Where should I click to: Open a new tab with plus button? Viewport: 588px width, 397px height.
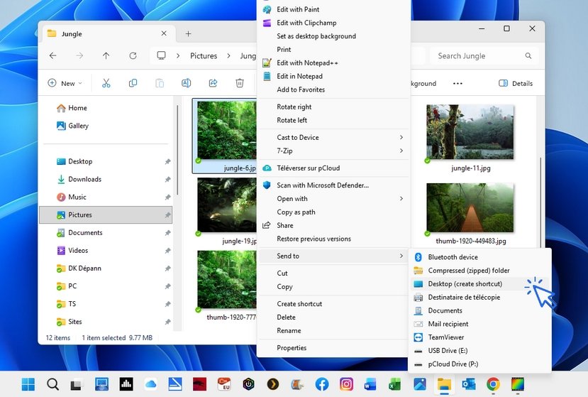coord(188,33)
